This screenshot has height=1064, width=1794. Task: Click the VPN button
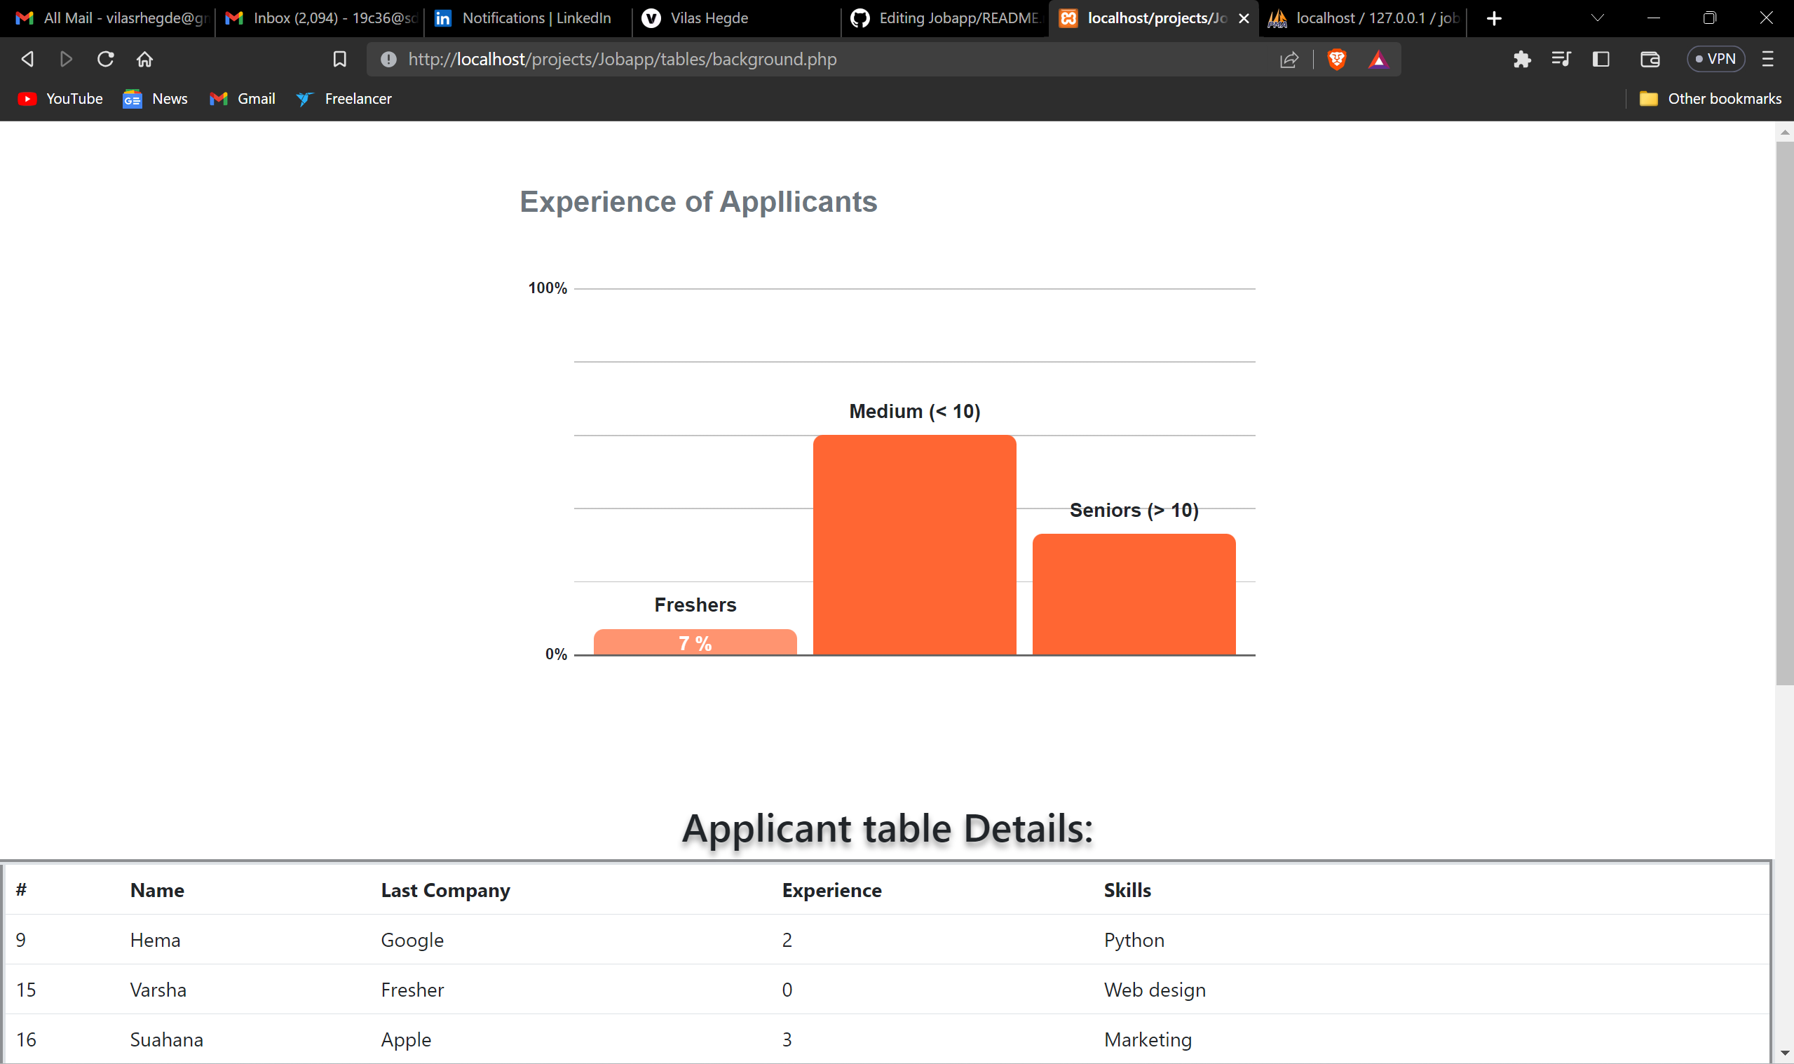(x=1716, y=59)
